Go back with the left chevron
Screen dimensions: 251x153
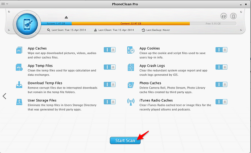[x=5, y=96]
